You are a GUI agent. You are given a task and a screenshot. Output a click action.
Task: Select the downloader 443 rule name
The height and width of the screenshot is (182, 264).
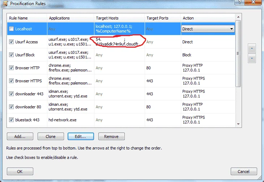[x=29, y=94]
